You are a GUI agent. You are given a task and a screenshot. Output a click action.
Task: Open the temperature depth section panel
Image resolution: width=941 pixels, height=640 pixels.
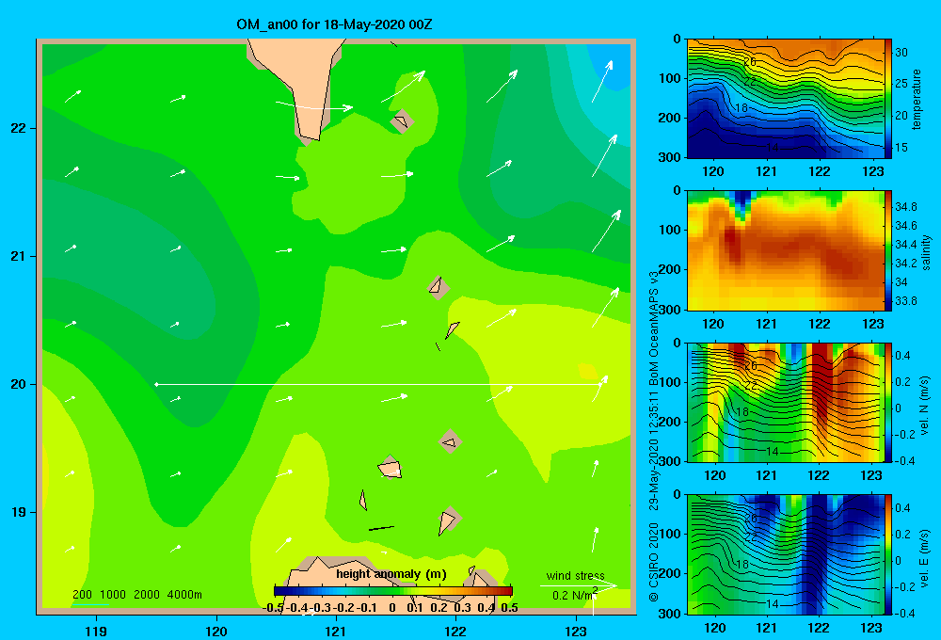[786, 99]
